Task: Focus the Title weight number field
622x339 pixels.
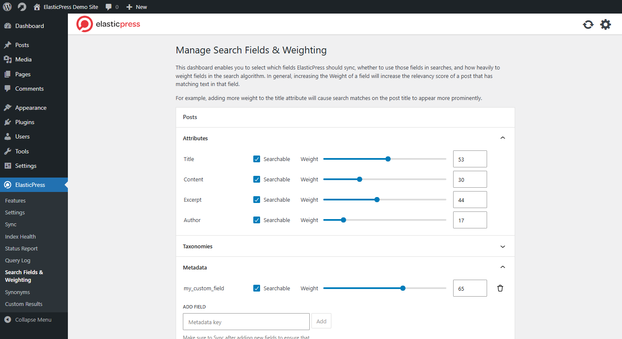Action: 470,159
